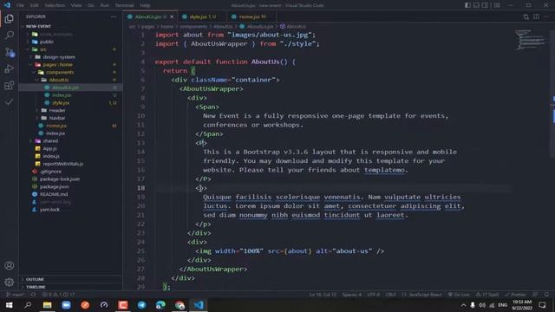Viewport: 555px width, 312px height.
Task: Click the open changes icon in editor toolbar
Action: click(x=526, y=16)
